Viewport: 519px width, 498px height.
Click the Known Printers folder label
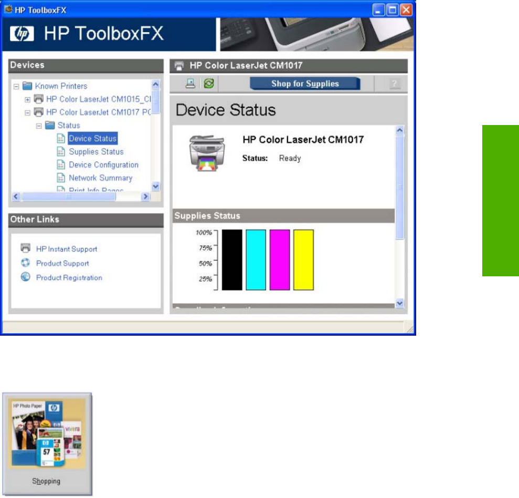[61, 86]
